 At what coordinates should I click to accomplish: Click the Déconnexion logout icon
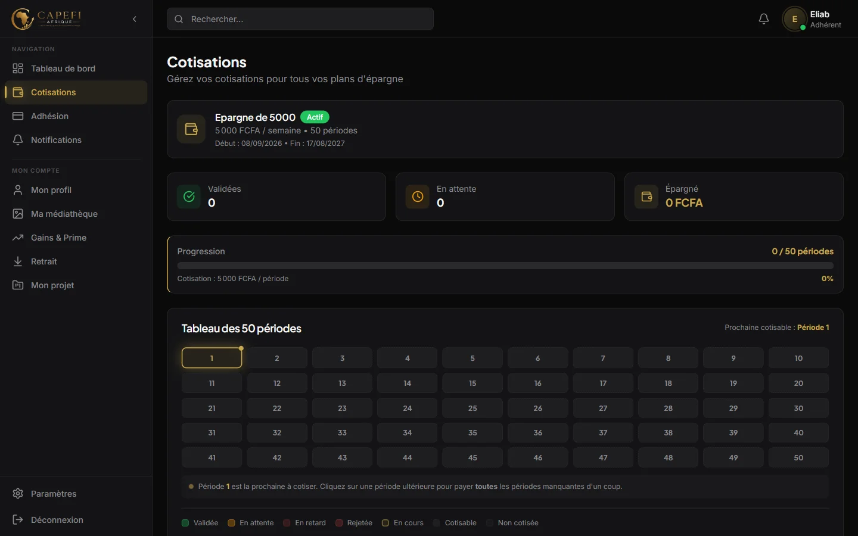pos(18,520)
